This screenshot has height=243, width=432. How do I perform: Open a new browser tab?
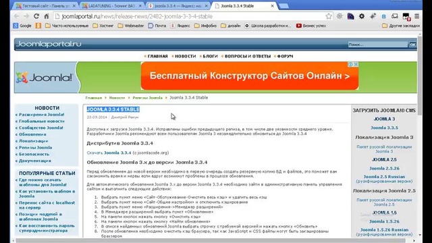click(x=283, y=6)
